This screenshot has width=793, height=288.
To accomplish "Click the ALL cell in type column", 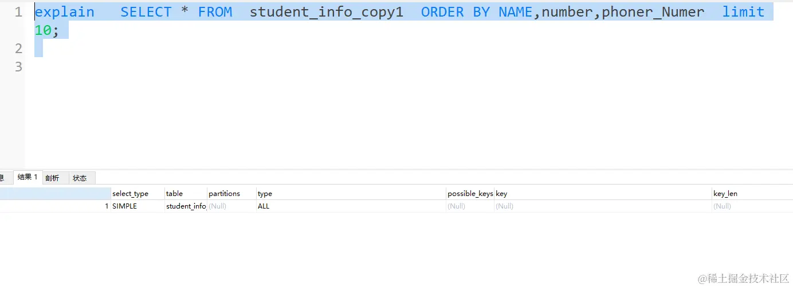I will click(351, 206).
